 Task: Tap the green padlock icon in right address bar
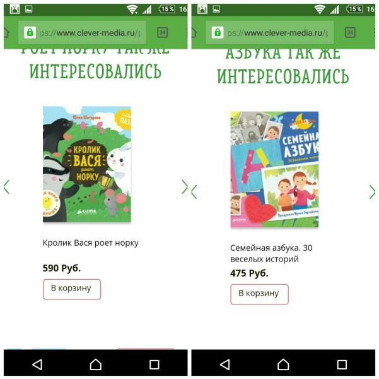click(x=218, y=32)
